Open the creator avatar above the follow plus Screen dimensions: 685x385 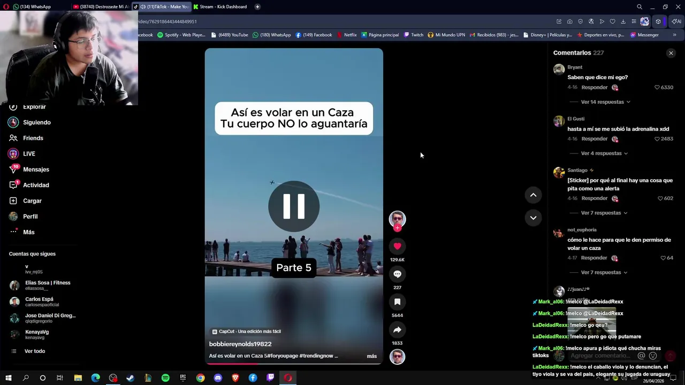(x=397, y=219)
